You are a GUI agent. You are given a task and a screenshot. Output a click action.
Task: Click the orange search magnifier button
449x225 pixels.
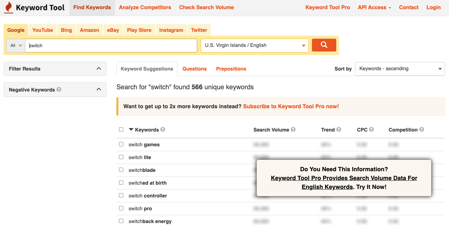324,45
